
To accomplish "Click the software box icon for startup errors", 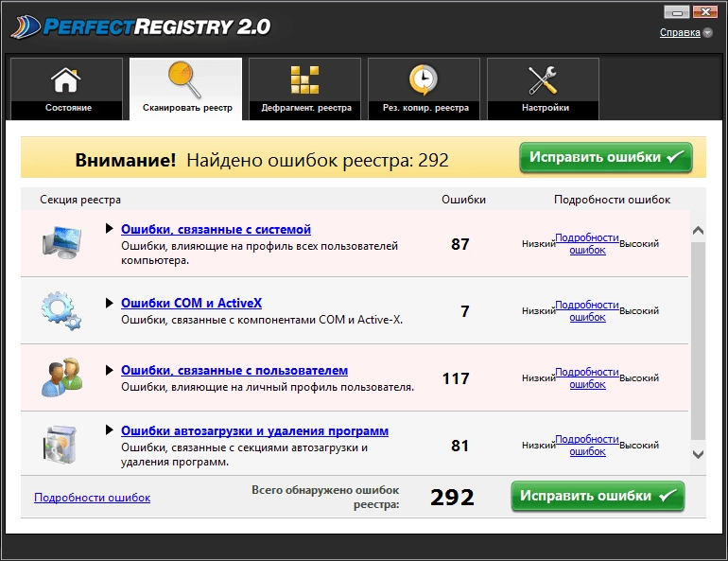I will [x=60, y=445].
